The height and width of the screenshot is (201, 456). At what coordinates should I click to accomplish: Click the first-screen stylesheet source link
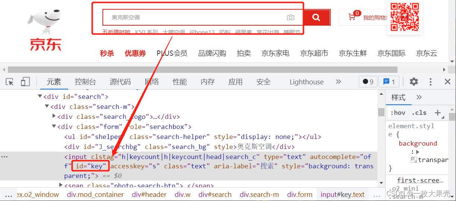pyautogui.click(x=420, y=180)
